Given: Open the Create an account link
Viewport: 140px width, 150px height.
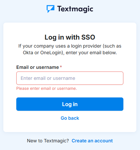Looking at the screenshot, I should point(92,141).
